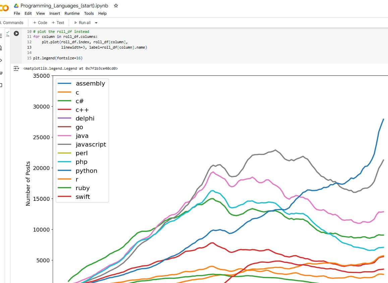The height and width of the screenshot is (283, 388).
Task: Click the 20000 y-axis tick label
Action: 42,168
